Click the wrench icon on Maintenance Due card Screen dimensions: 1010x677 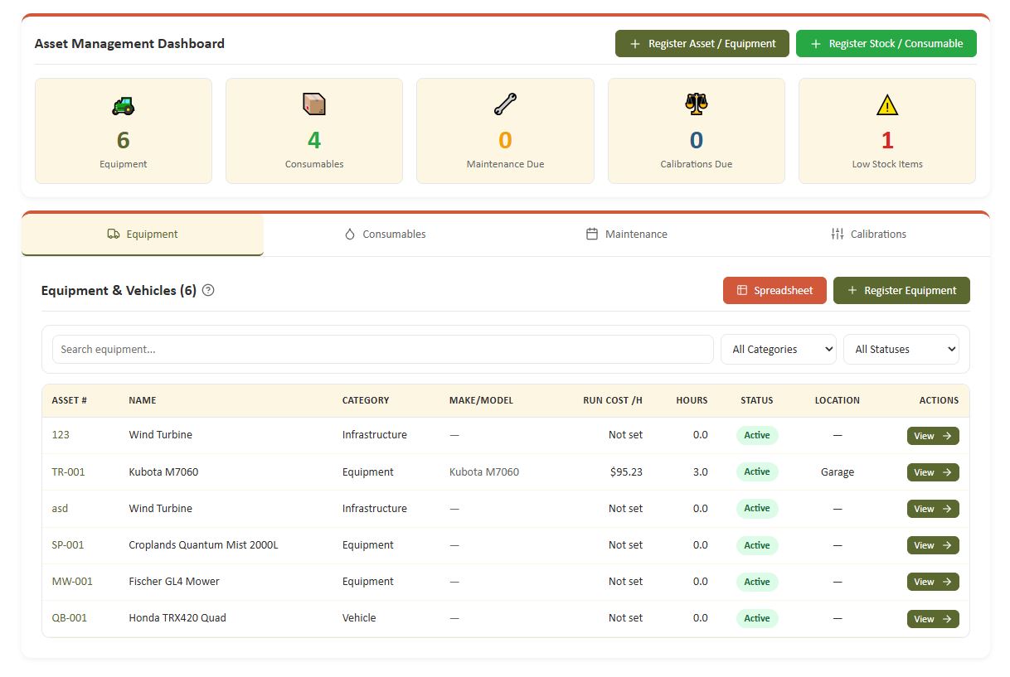(x=505, y=104)
